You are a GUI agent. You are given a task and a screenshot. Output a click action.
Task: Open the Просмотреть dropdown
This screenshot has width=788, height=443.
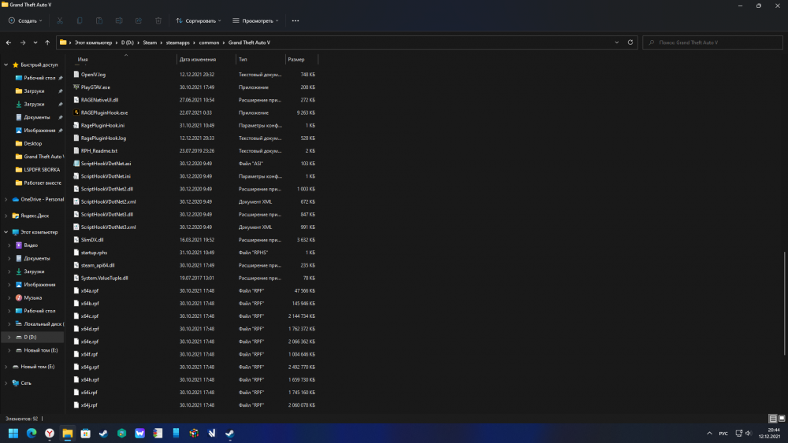coord(255,20)
